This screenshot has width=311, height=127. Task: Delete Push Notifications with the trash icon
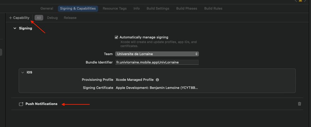pos(299,104)
